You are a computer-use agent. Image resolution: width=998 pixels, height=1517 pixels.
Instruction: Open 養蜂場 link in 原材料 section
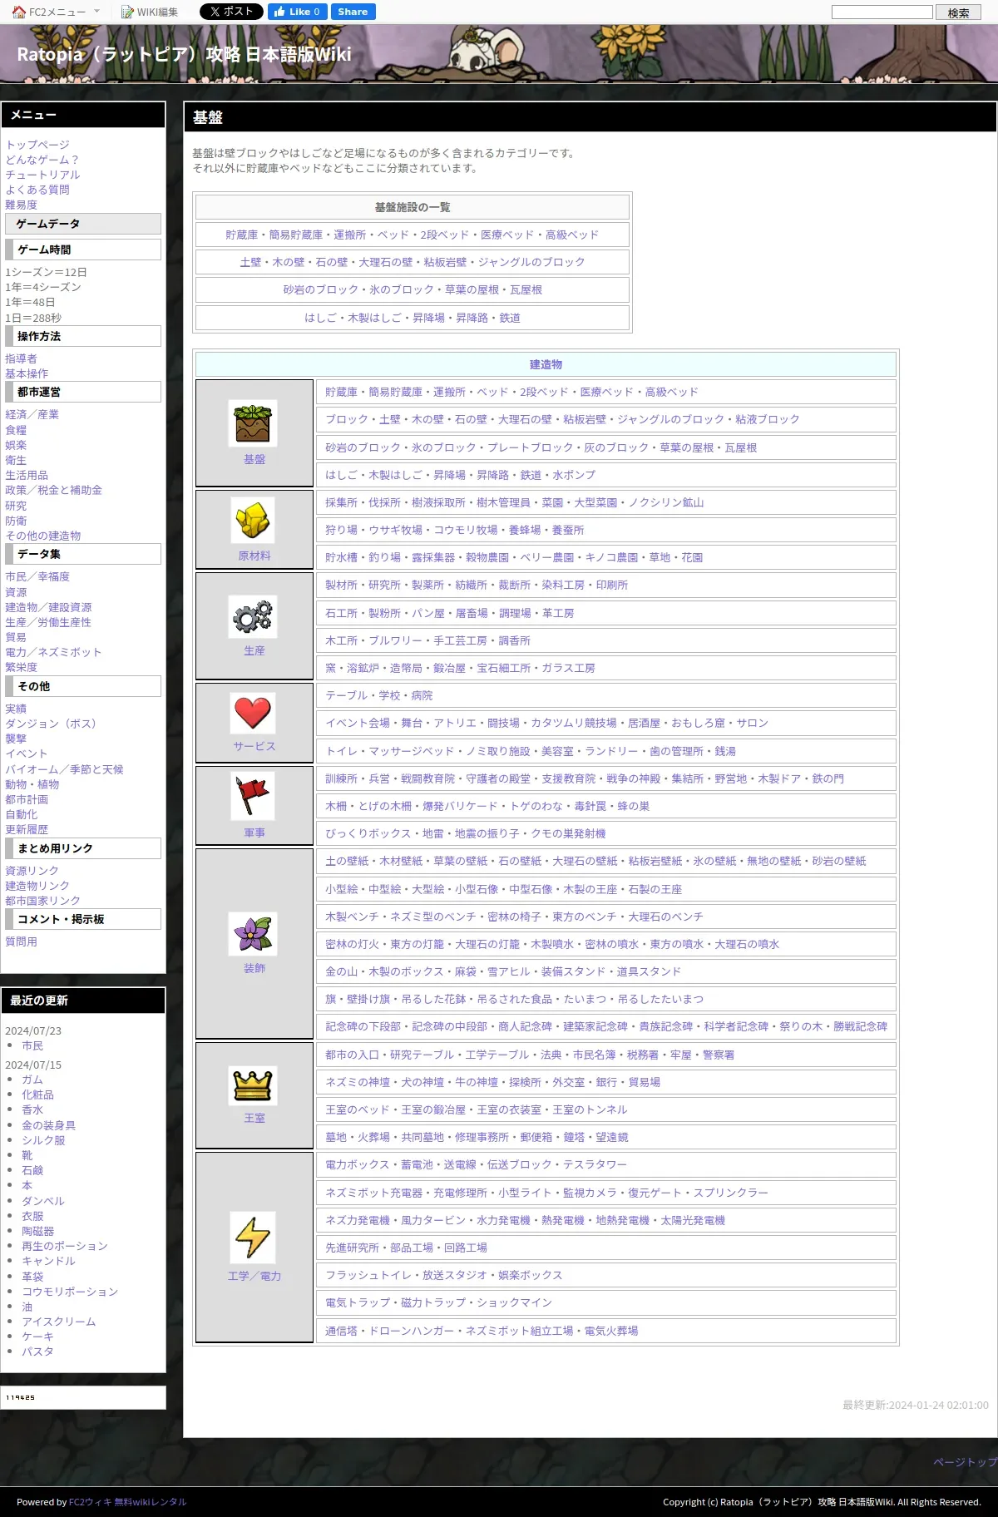[x=525, y=530]
